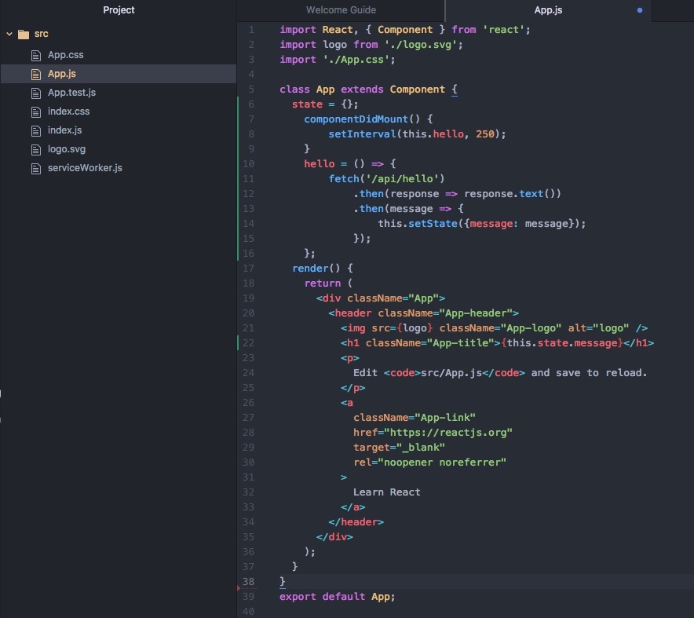
Task: Click line number 17 in gutter
Action: pyautogui.click(x=248, y=269)
